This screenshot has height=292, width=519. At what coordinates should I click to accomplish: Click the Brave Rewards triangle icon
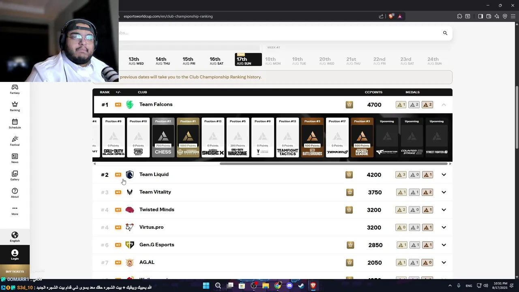(x=400, y=16)
